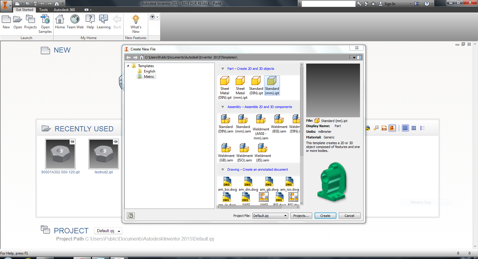Click Quick Access Home icon

pos(57,4)
